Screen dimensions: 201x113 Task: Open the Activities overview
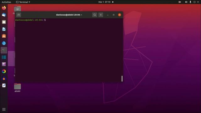pyautogui.click(x=6, y=2)
